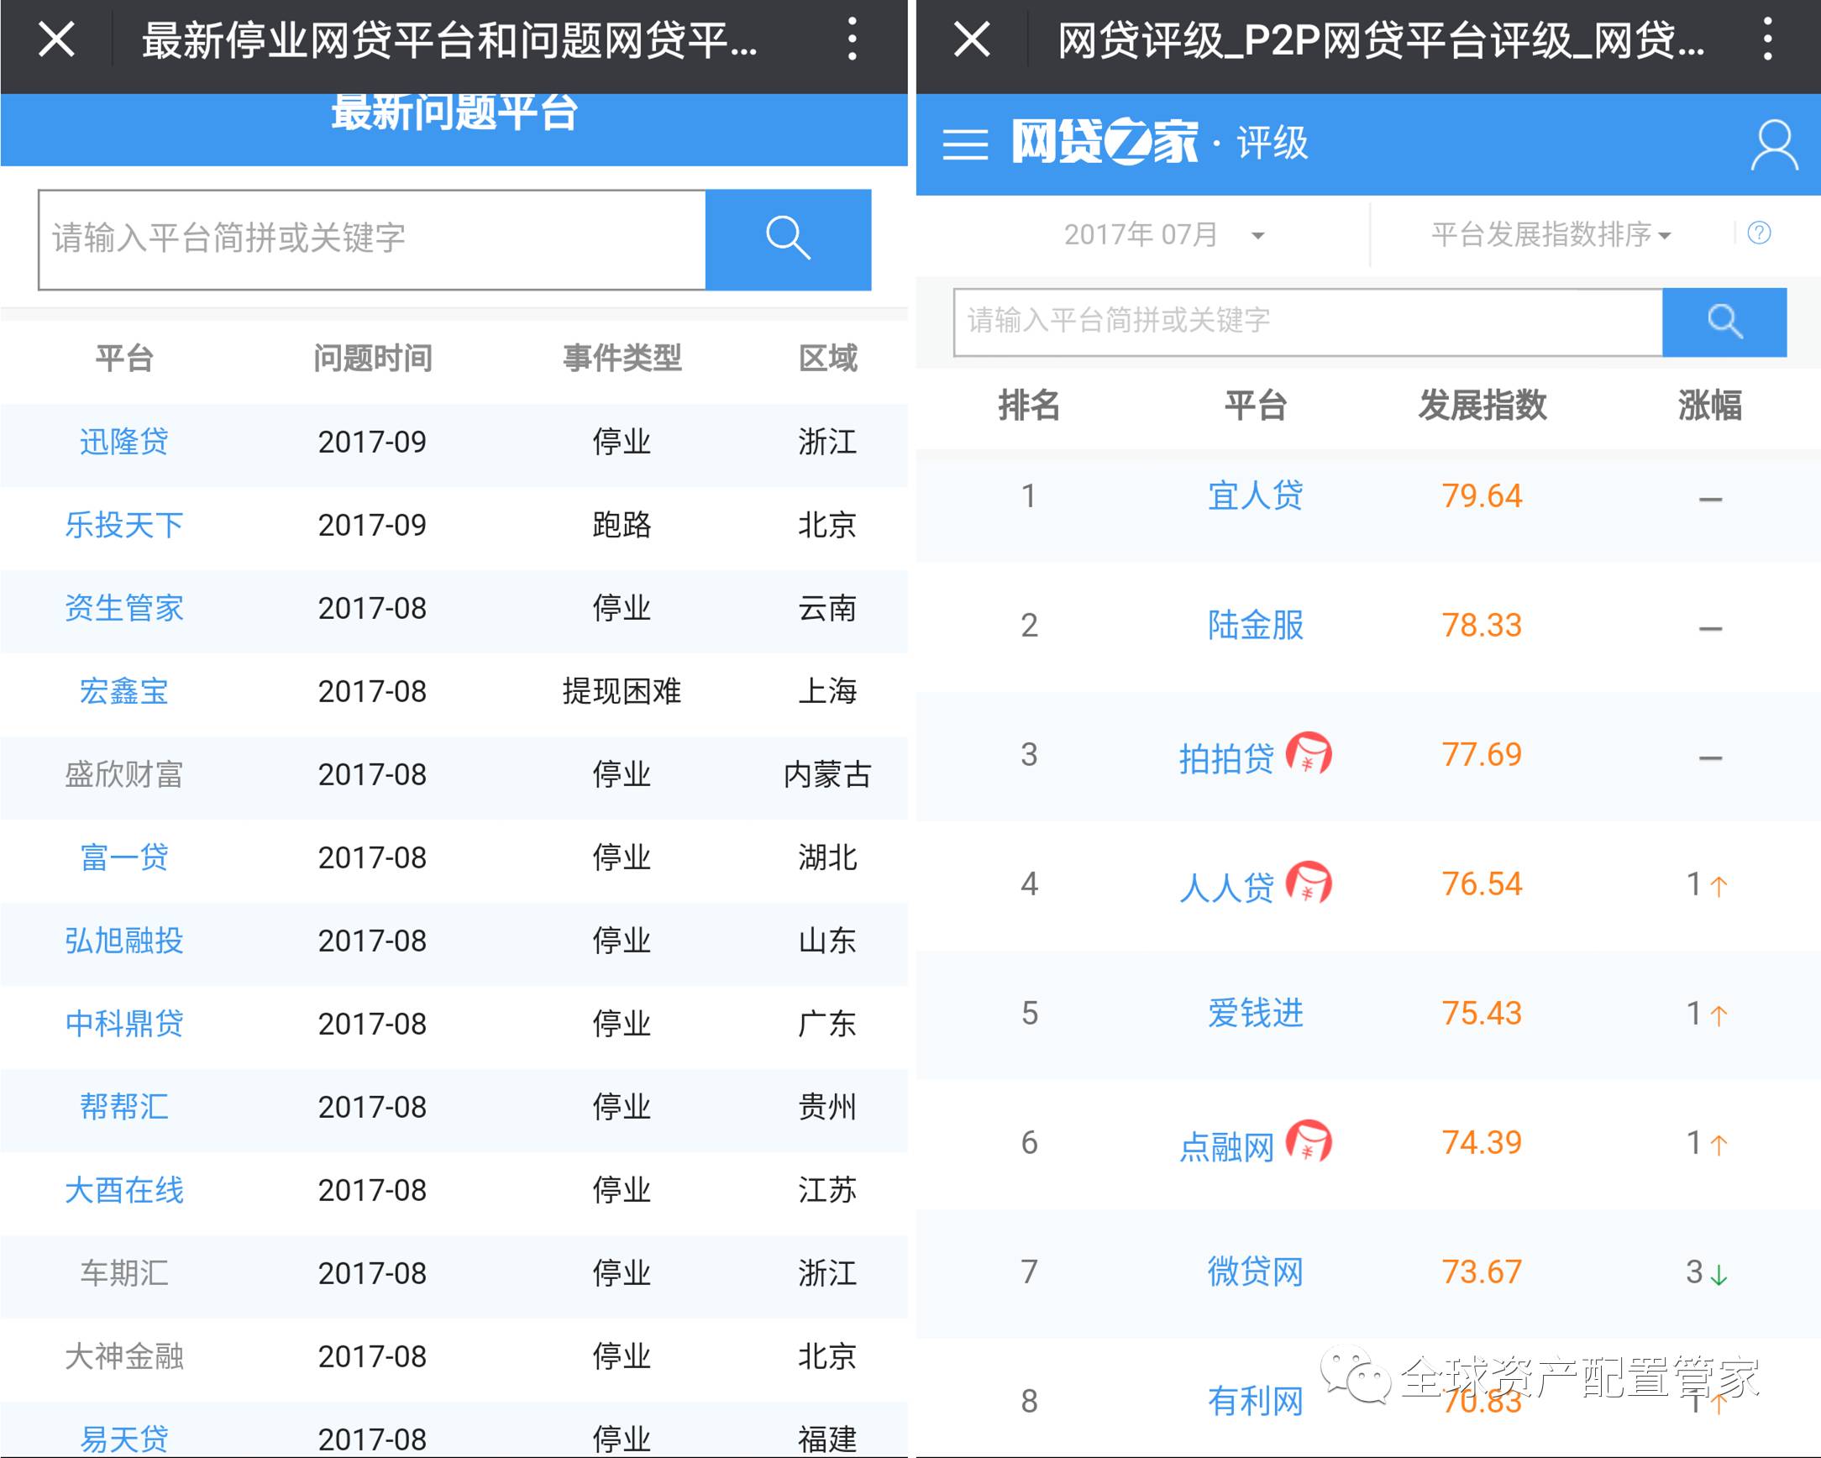
Task: Open the 富一贷 platform link
Action: (x=124, y=857)
